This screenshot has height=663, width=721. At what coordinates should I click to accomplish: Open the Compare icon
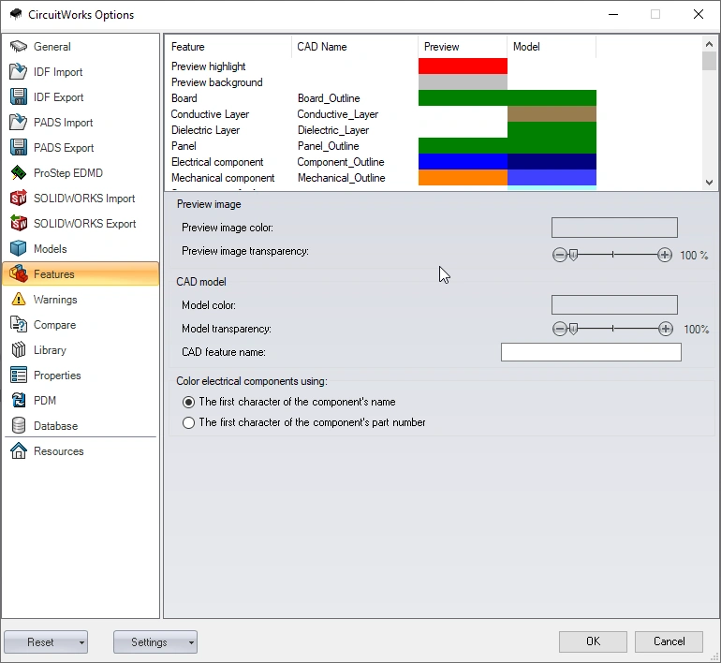(x=19, y=325)
